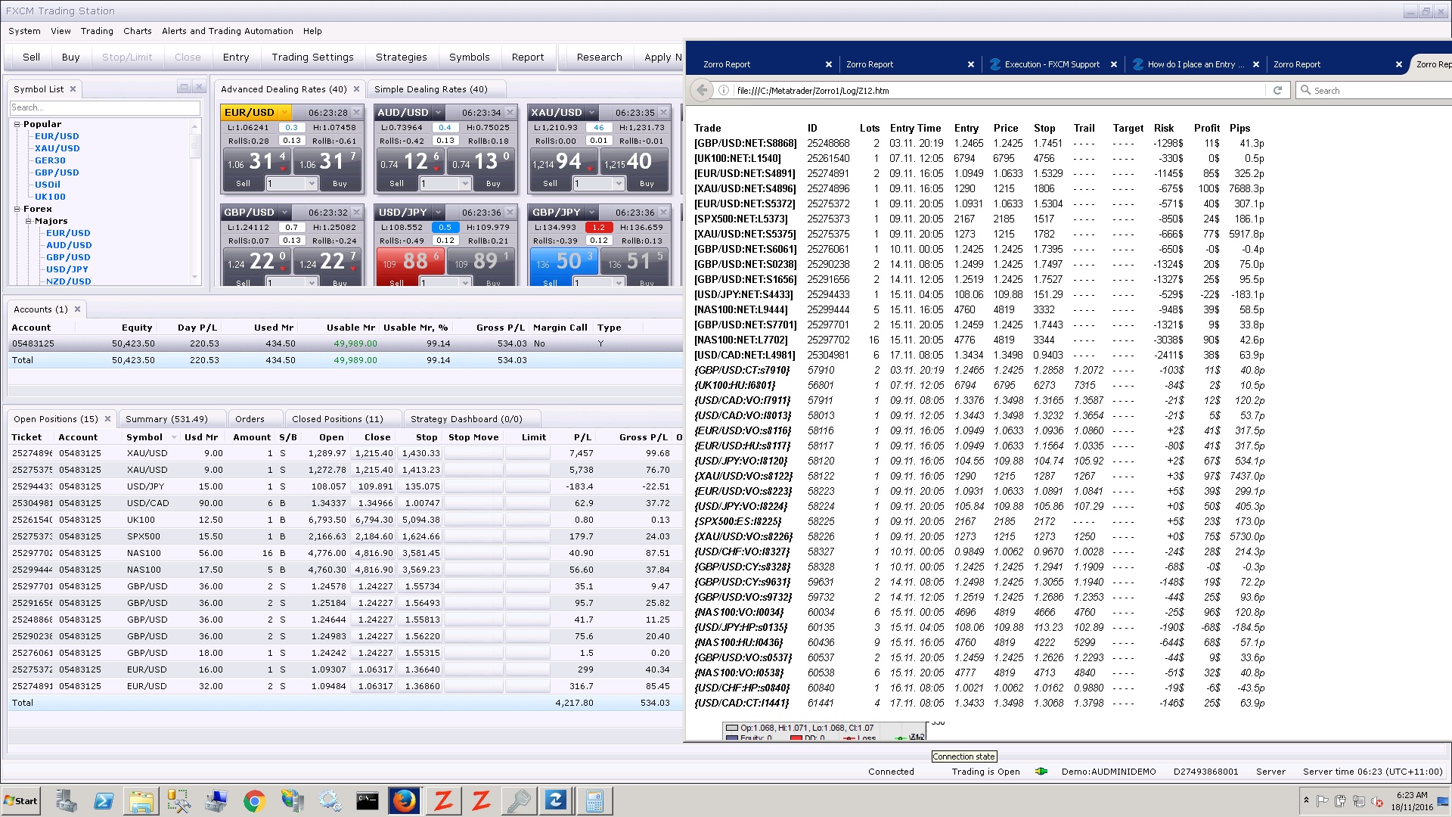Image resolution: width=1452 pixels, height=817 pixels.
Task: Click the Symbol List search field
Action: [105, 107]
